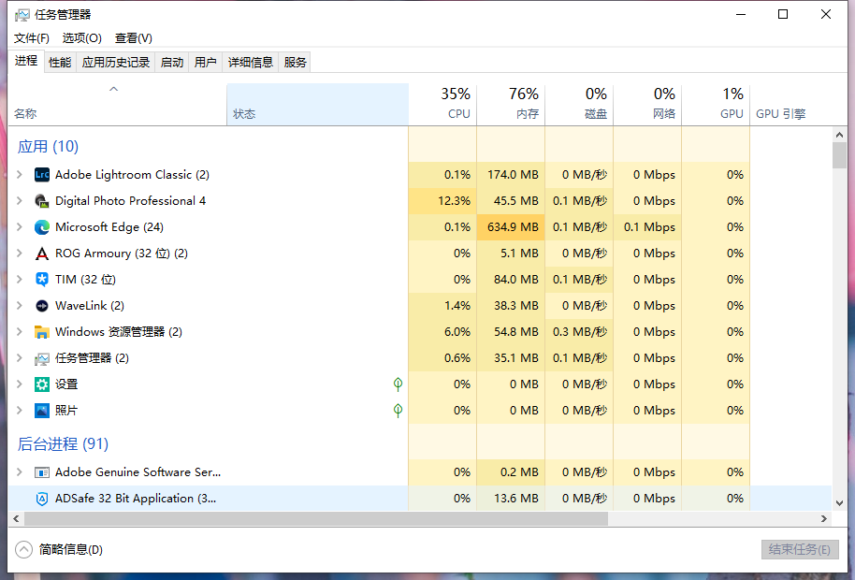Click the Adobe Genuine Software Service icon
The image size is (855, 580).
[42, 472]
